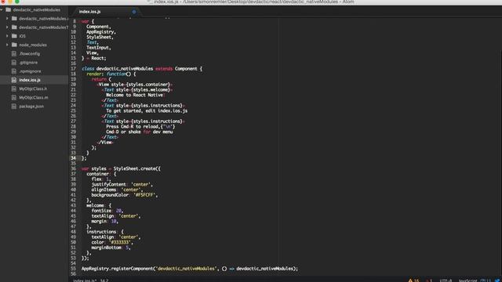Click the orange warning triangle in status bar
The image size is (502, 282).
tap(410, 280)
